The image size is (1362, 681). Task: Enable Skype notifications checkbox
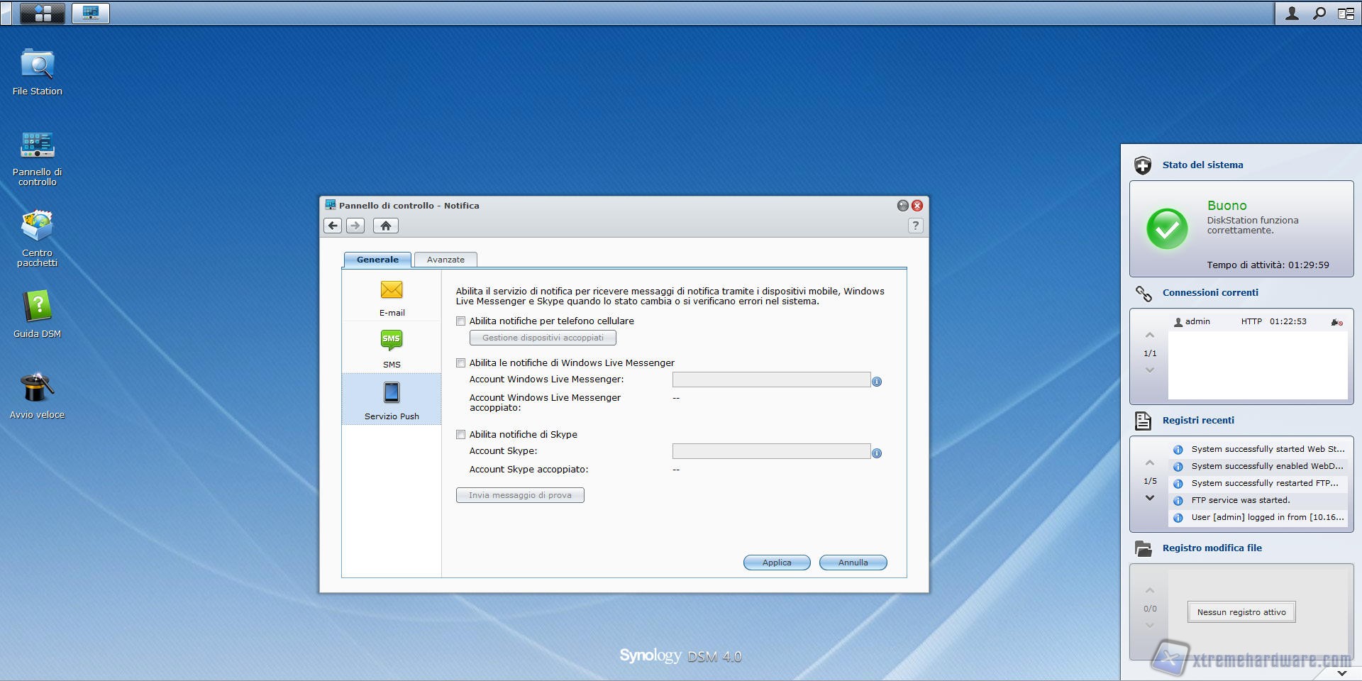(461, 435)
